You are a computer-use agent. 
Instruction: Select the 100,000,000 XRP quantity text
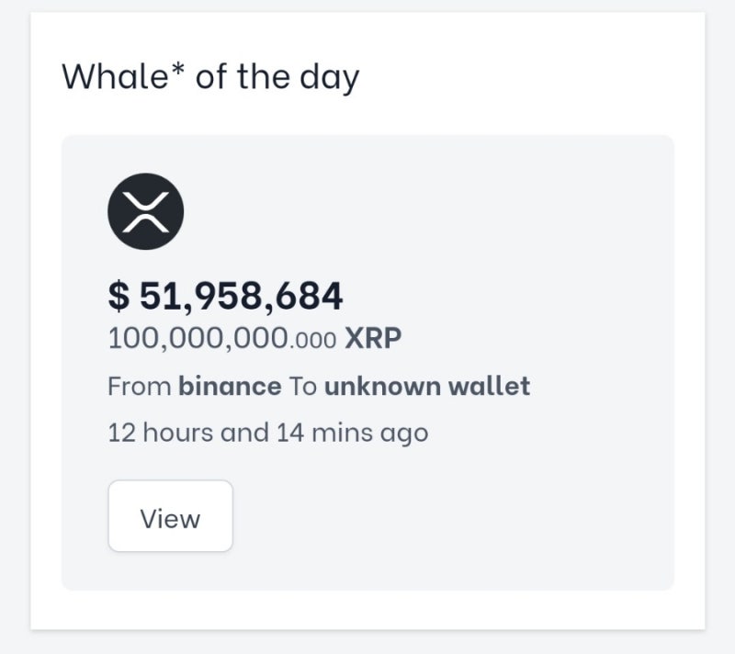(254, 338)
